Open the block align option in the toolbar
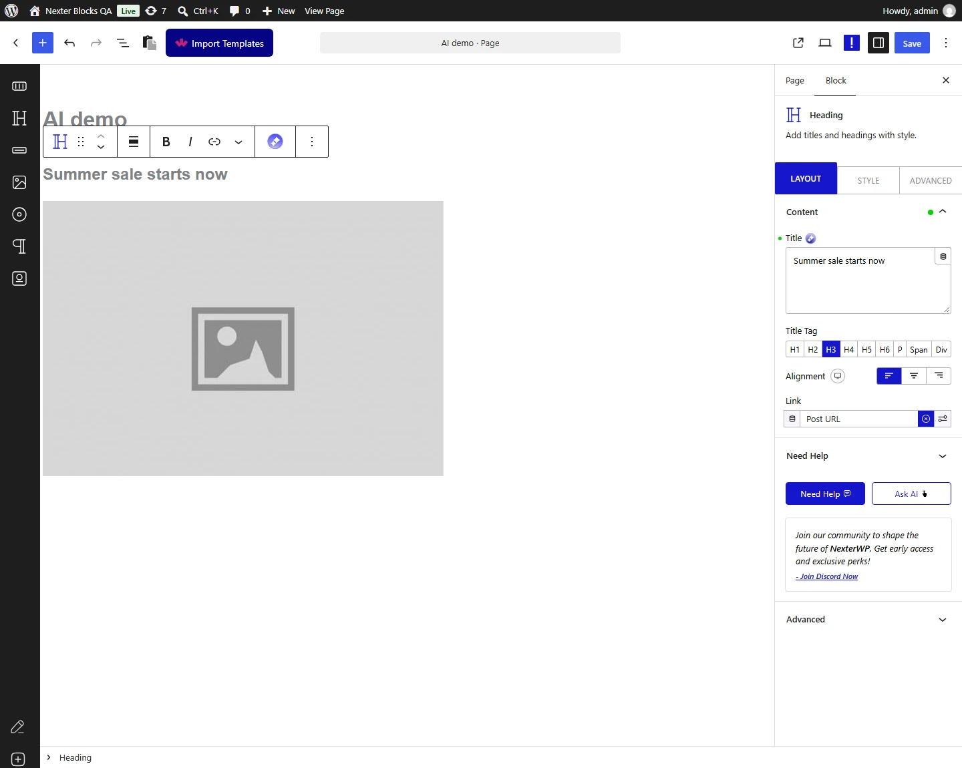The width and height of the screenshot is (962, 768). pyautogui.click(x=134, y=142)
